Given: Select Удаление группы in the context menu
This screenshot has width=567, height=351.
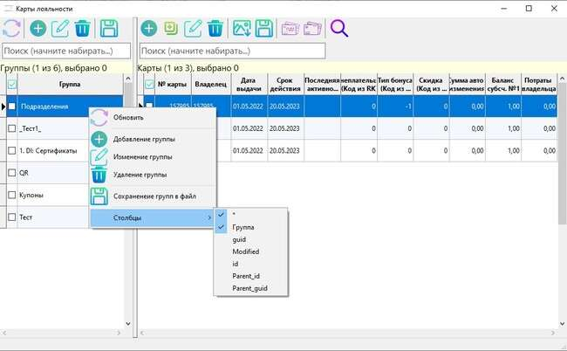Looking at the screenshot, I should (140, 175).
